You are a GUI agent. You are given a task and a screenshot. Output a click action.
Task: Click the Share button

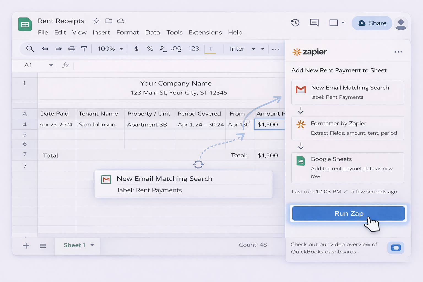372,23
